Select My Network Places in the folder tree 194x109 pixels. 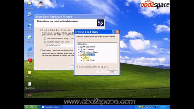[x=91, y=52]
